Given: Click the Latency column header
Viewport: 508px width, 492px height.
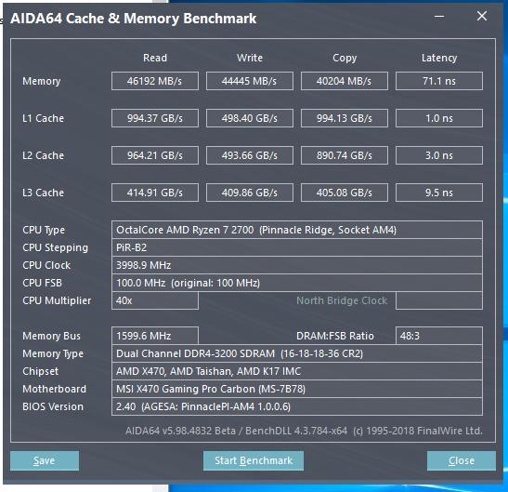Looking at the screenshot, I should 439,58.
